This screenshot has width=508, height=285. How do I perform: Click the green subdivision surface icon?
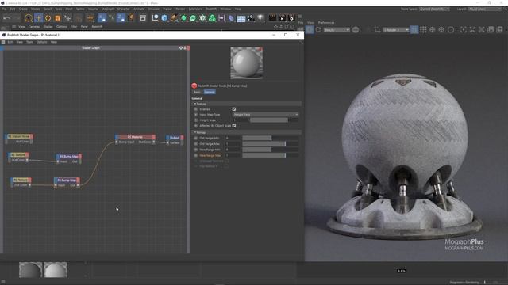183,18
